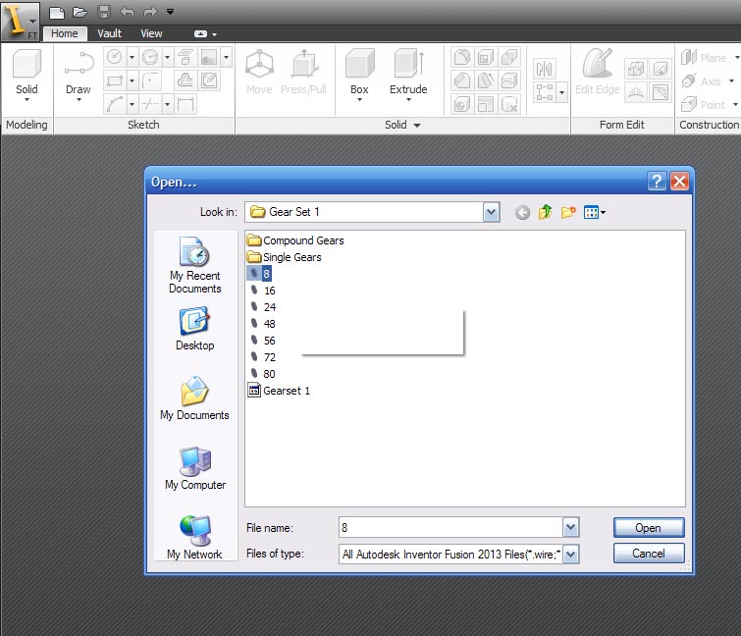The image size is (741, 636).
Task: Click the Edit Edge tool
Action: [x=598, y=72]
